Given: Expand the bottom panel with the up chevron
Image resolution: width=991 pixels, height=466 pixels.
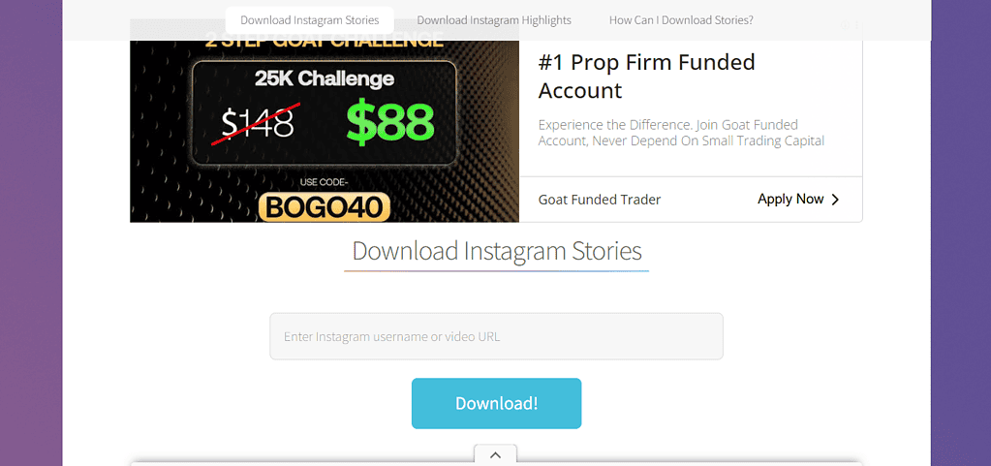Looking at the screenshot, I should tap(495, 454).
